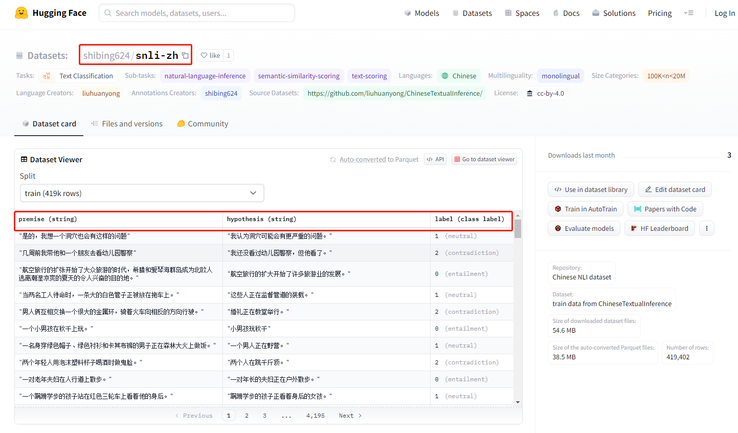Open Spaces from the top navigation
Viewport: 738px width, 433px height.
pos(522,13)
